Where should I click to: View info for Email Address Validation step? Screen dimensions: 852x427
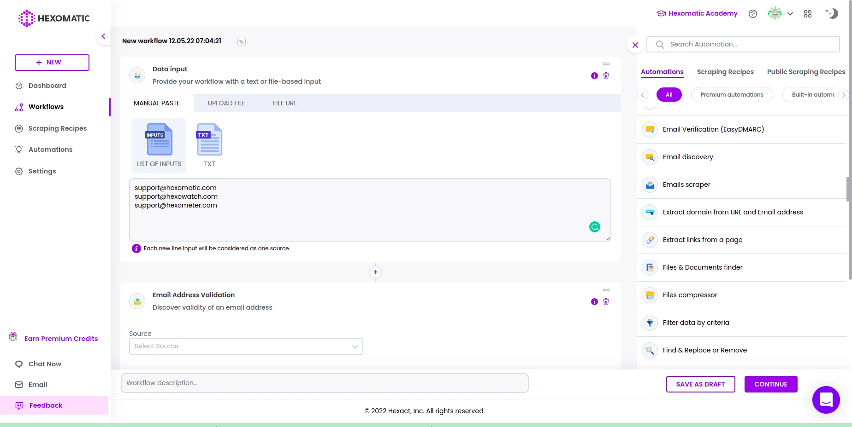594,302
